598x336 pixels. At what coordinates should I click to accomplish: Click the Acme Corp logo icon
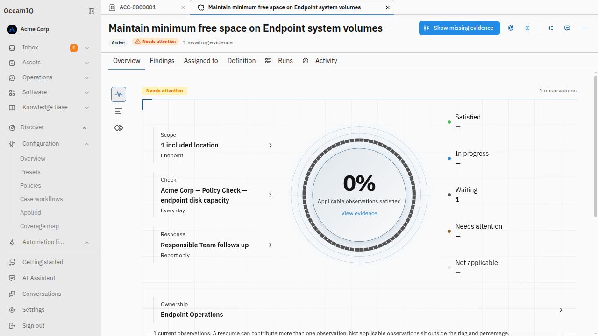click(x=12, y=29)
